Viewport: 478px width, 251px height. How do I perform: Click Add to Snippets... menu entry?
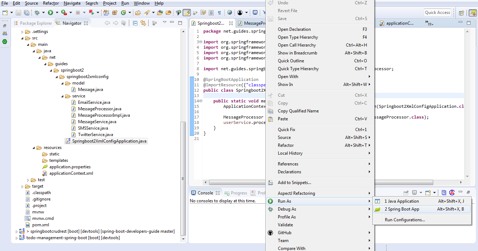point(320,183)
